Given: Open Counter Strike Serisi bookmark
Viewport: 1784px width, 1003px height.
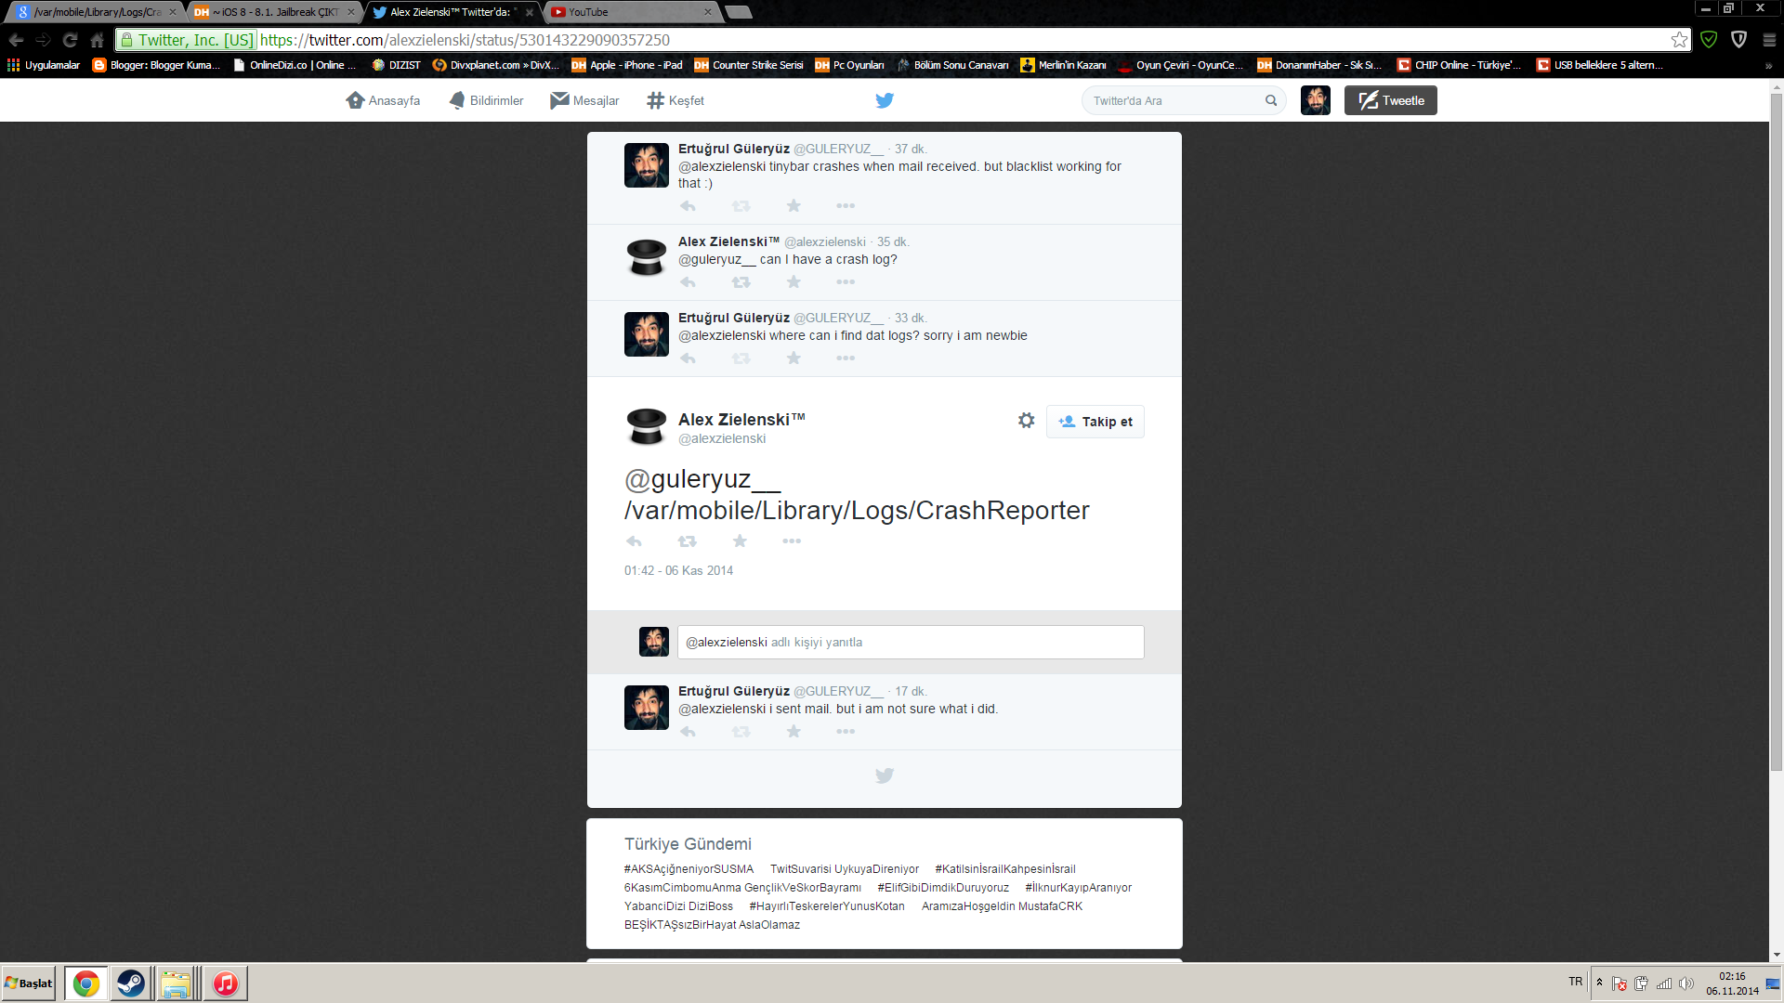Looking at the screenshot, I should click(749, 65).
